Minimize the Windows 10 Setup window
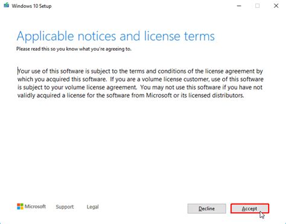This screenshot has width=286, height=224. tap(239, 6)
